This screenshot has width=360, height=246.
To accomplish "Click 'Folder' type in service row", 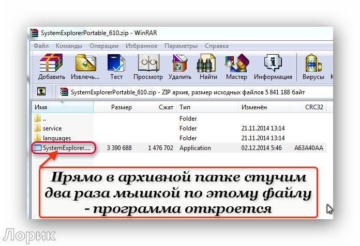I will [188, 128].
